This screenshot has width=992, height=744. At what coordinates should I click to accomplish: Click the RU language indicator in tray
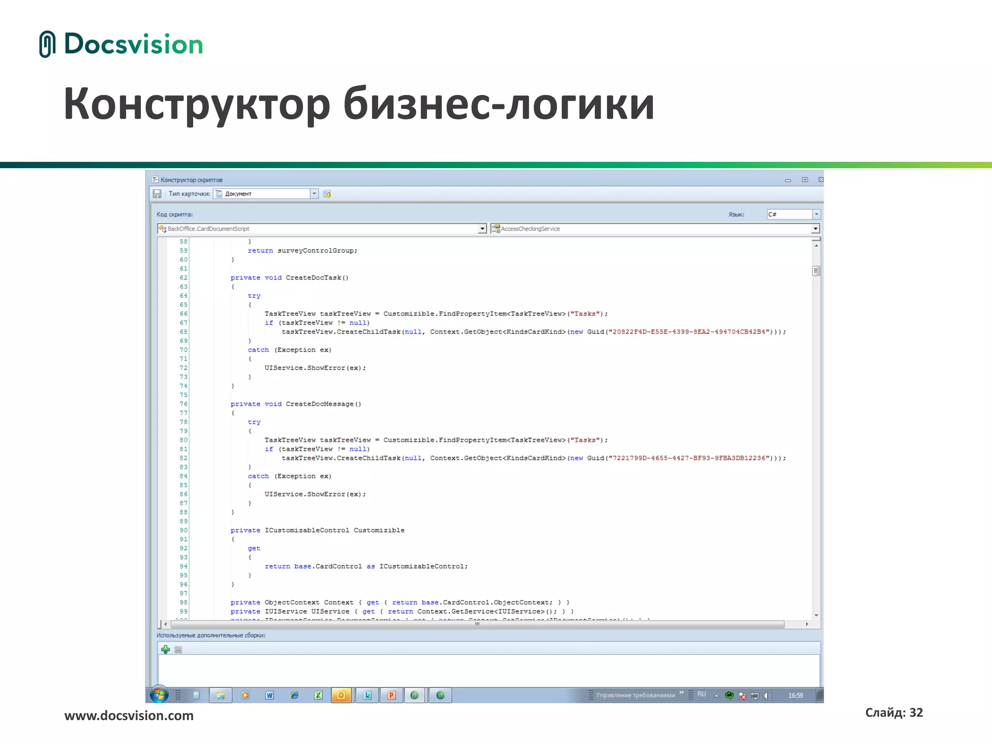tap(702, 695)
